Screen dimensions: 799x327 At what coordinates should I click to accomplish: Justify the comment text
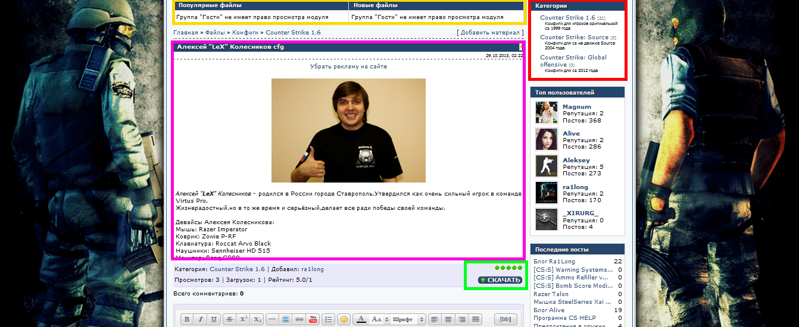coord(476,319)
